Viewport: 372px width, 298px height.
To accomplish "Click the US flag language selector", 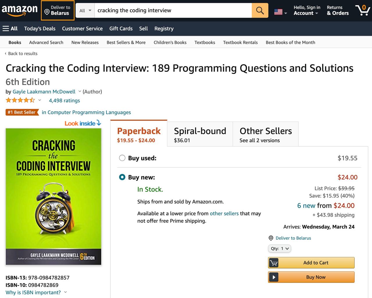I will 280,12.
